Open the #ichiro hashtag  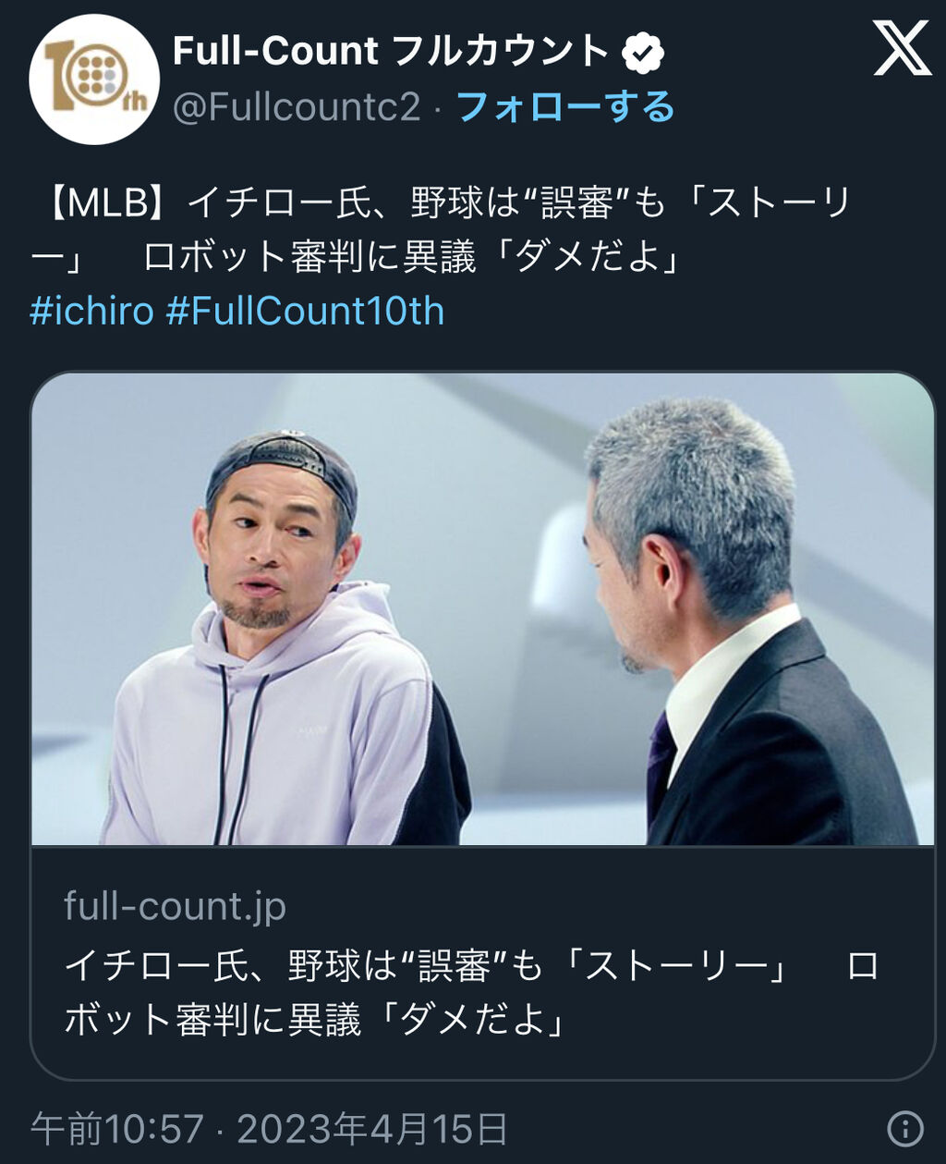[91, 311]
